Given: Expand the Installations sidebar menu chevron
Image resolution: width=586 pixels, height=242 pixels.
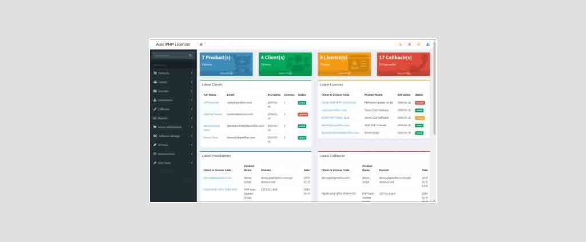Looking at the screenshot, I should [192, 100].
